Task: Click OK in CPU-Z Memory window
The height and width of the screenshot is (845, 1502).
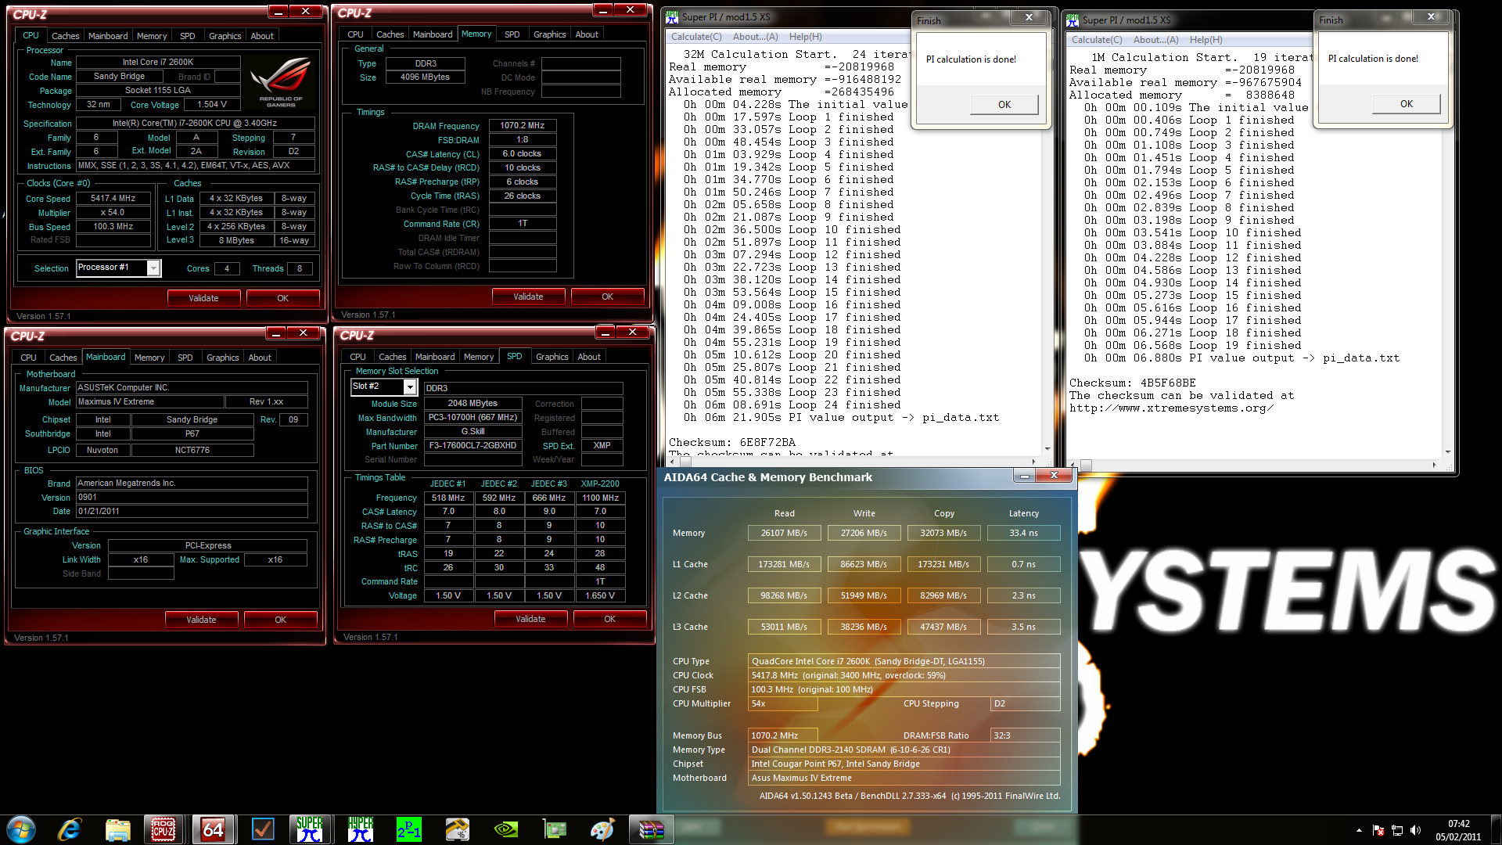Action: coord(607,297)
